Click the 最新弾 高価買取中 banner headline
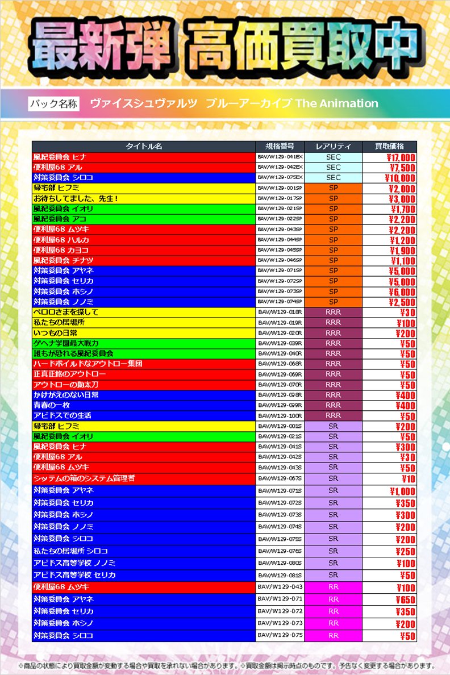 [227, 47]
